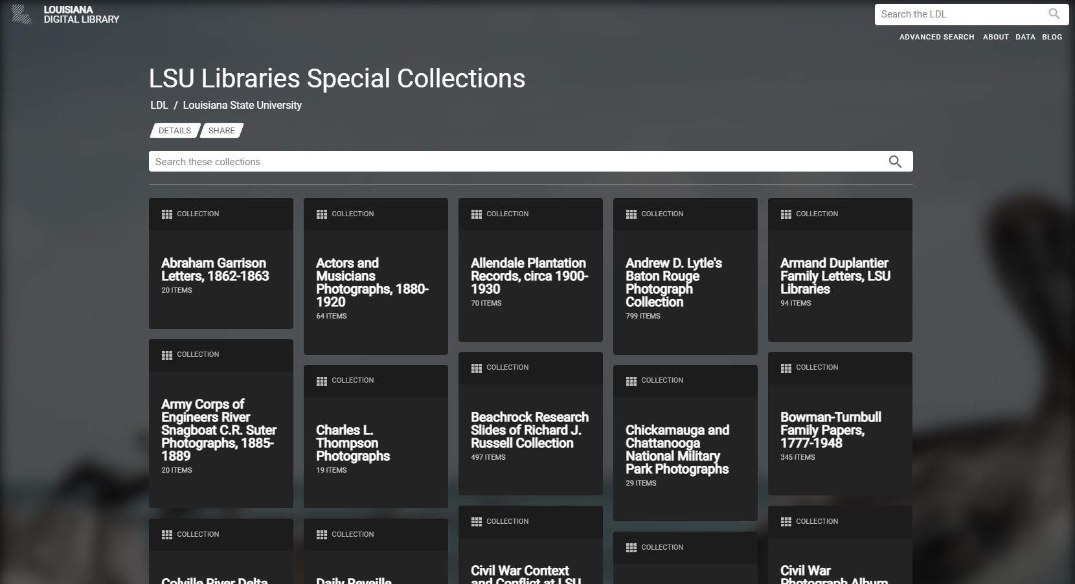Viewport: 1075px width, 584px height.
Task: Click the 94 ITEMS count text
Action: pyautogui.click(x=796, y=303)
